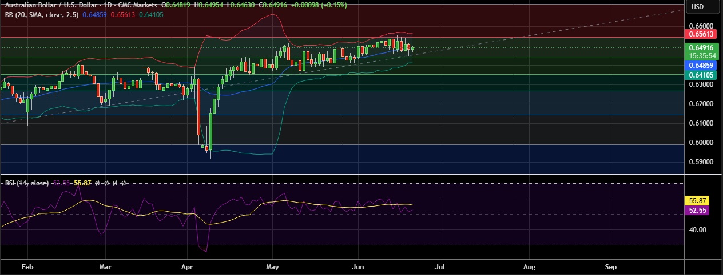Click the 0.63000 price scale label
The width and height of the screenshot is (723, 275).
pyautogui.click(x=701, y=84)
